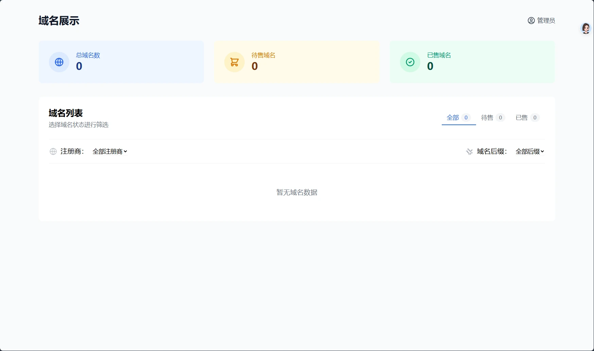Click the globe icon in 总域名数 card
This screenshot has width=594, height=351.
(x=59, y=62)
